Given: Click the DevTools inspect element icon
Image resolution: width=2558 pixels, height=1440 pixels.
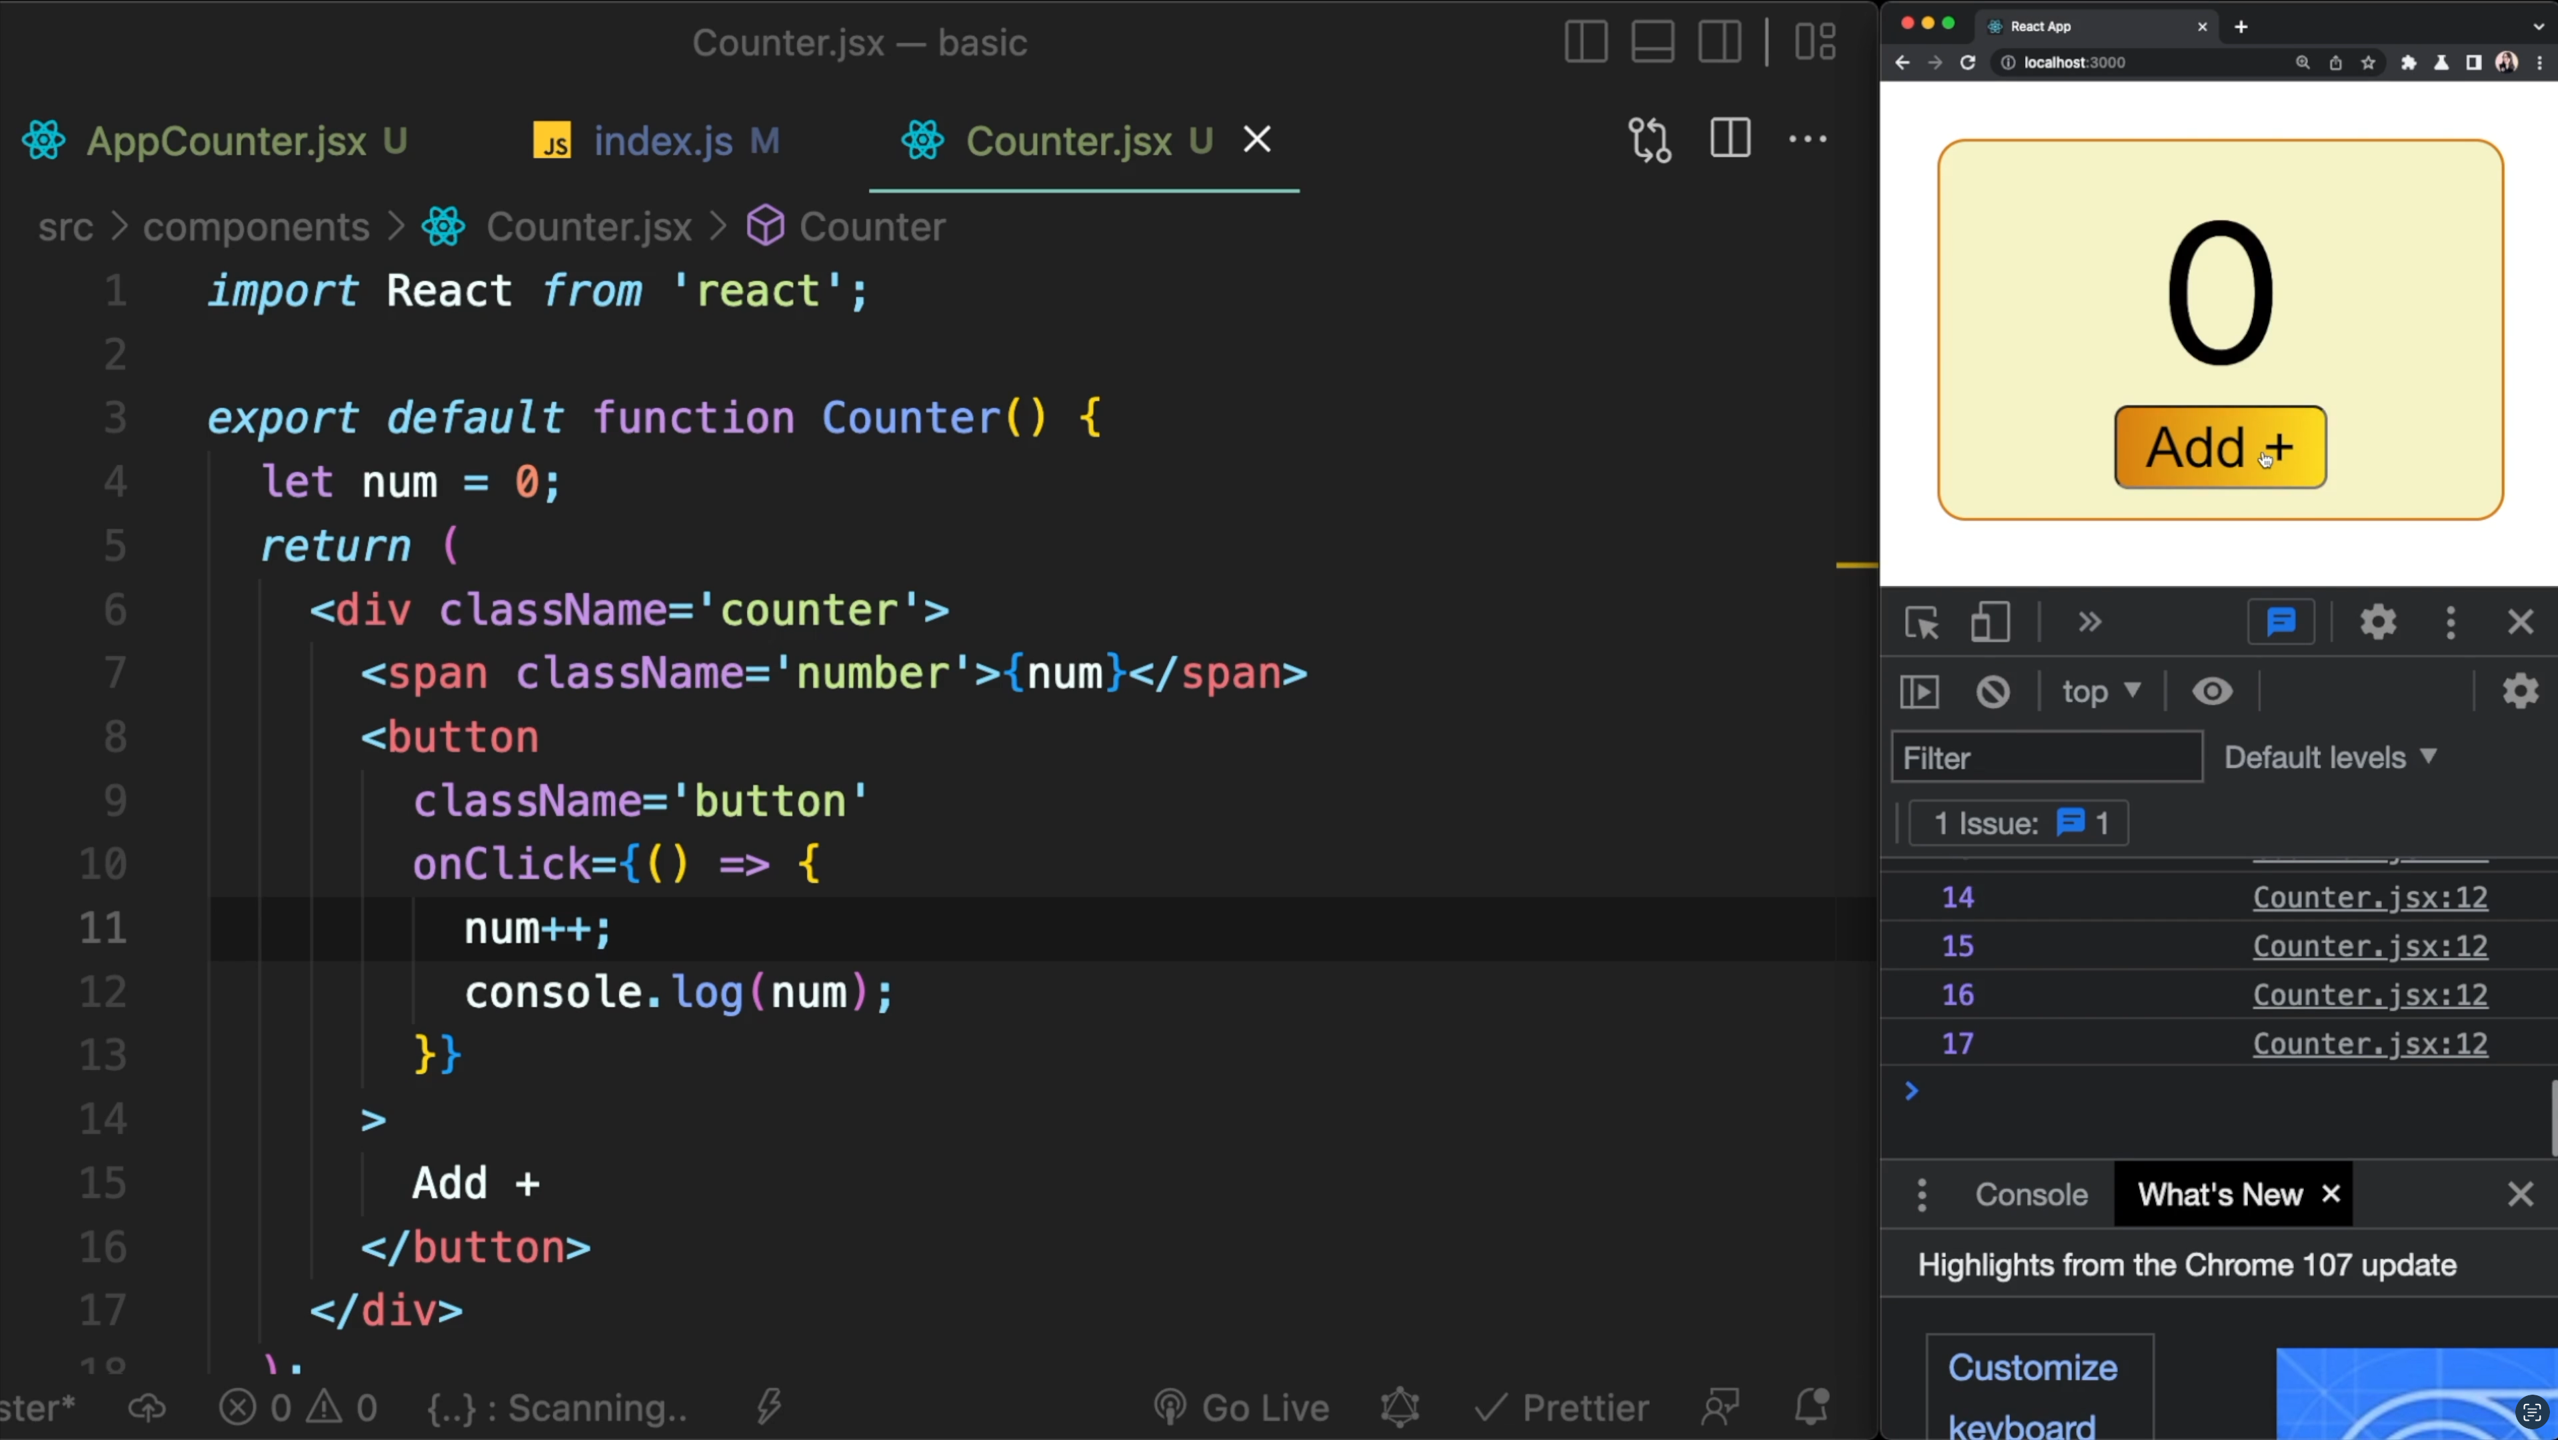Looking at the screenshot, I should (1921, 623).
